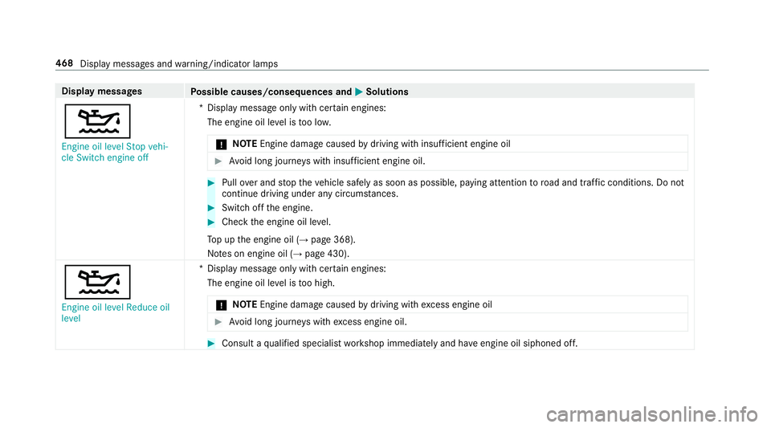The height and width of the screenshot is (428, 771).
Task: Click the gray arrow before 'Avoid long journeys with excess'
Action: (x=218, y=322)
